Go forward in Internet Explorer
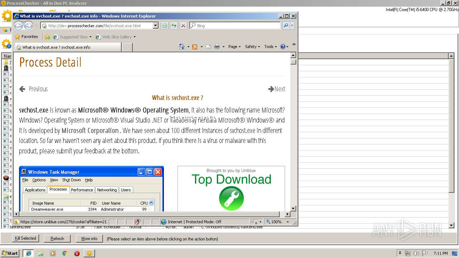This screenshot has width=459, height=258. tap(29, 25)
